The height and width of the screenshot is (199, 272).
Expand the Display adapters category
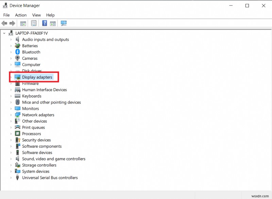point(11,77)
